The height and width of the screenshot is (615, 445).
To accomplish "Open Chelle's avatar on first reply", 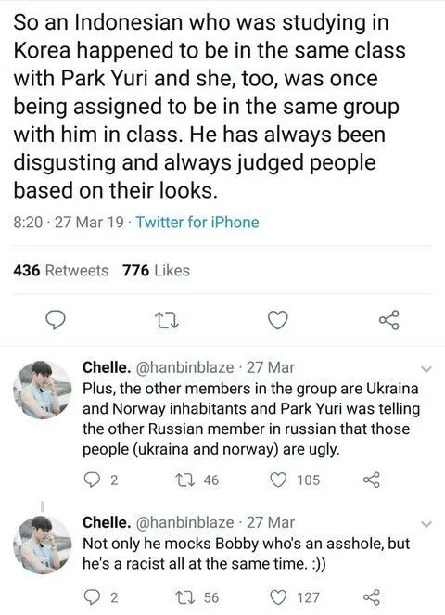I will click(43, 390).
